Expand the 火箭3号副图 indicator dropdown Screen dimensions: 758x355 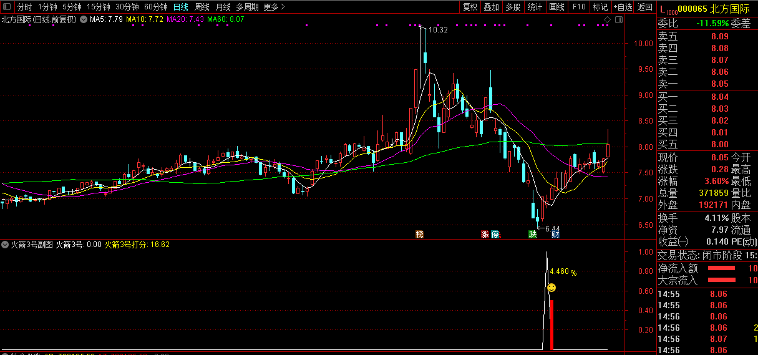coord(6,245)
